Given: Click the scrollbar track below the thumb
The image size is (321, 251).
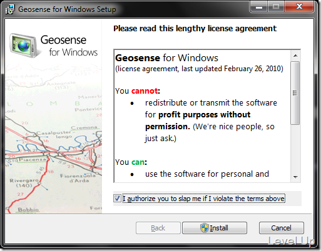Looking at the screenshot, I should coord(295,149).
